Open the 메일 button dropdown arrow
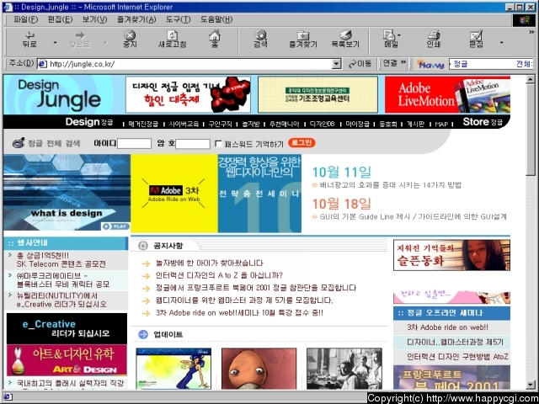Image resolution: width=539 pixels, height=404 pixels. tap(399, 35)
